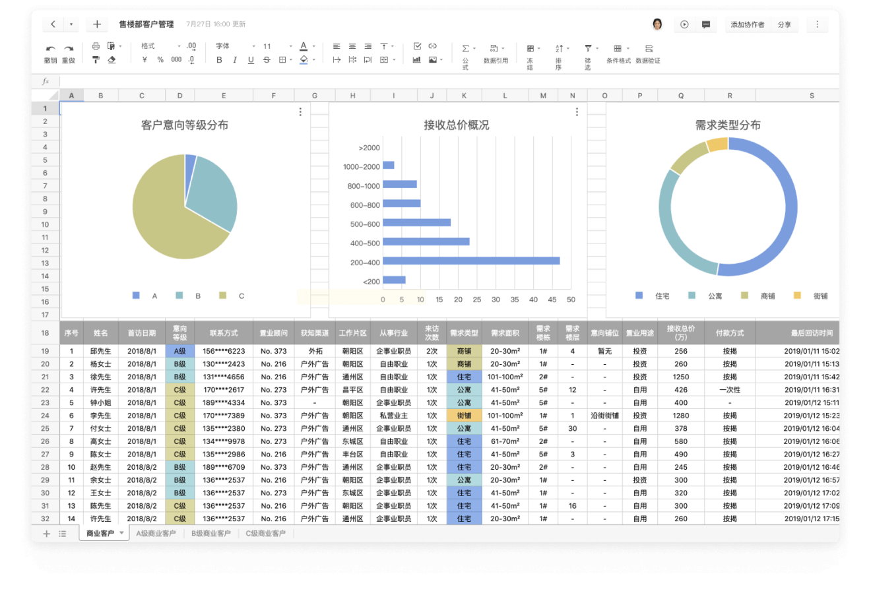This screenshot has height=599, width=871.
Task: Open the font size 11 dropdown
Action: click(x=290, y=46)
